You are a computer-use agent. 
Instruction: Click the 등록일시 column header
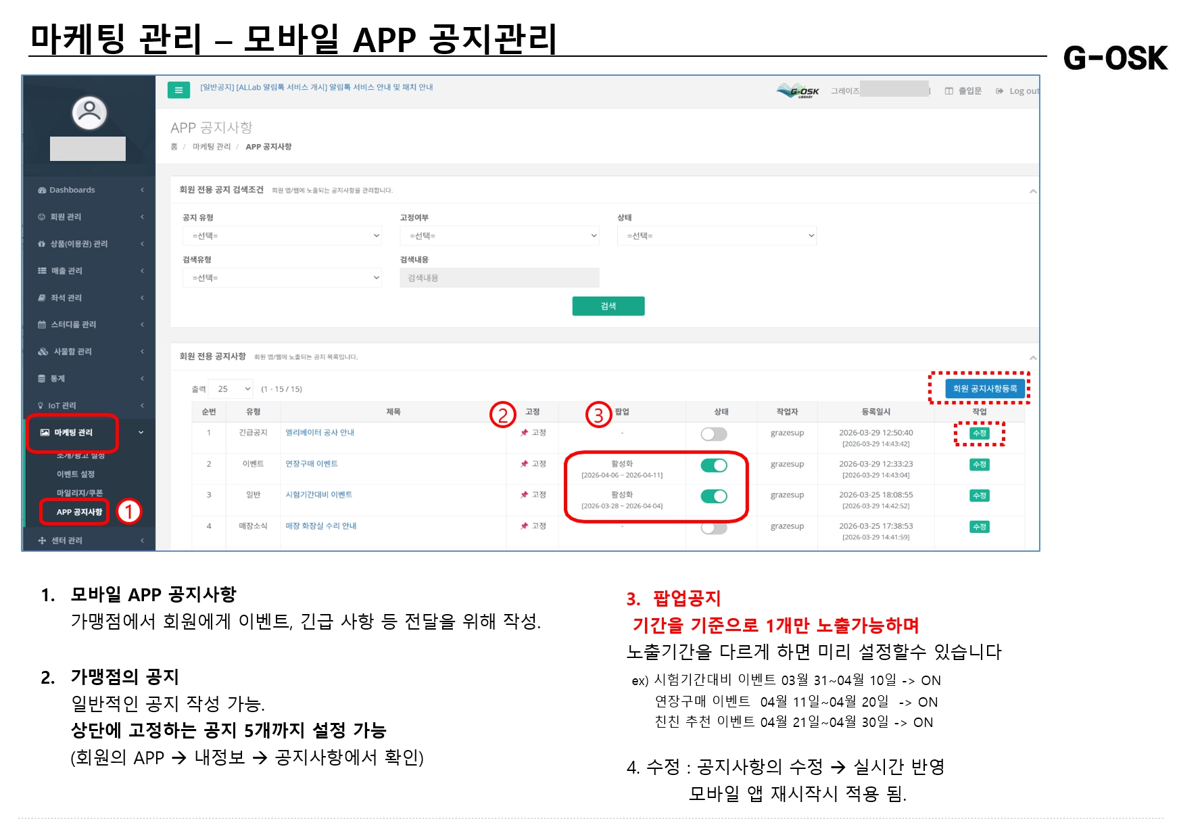(876, 412)
